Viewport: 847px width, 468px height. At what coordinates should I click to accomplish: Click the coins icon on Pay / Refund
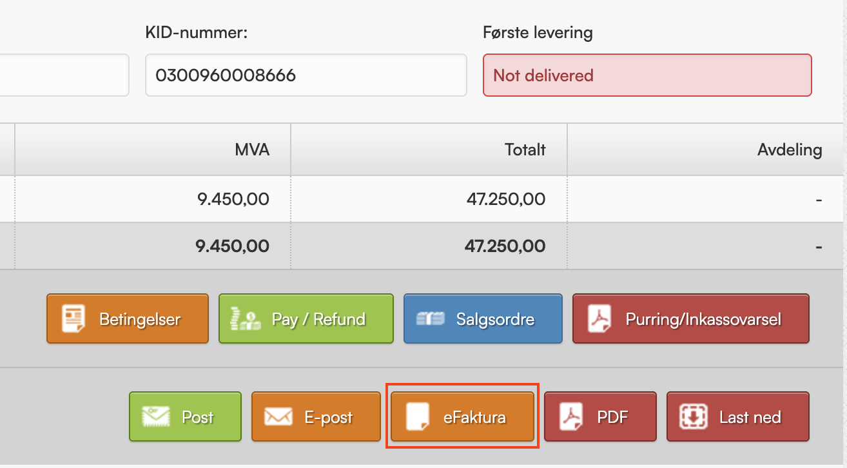[x=245, y=319]
